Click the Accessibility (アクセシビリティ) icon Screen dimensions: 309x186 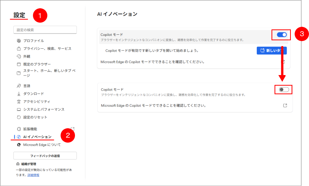click(x=19, y=101)
